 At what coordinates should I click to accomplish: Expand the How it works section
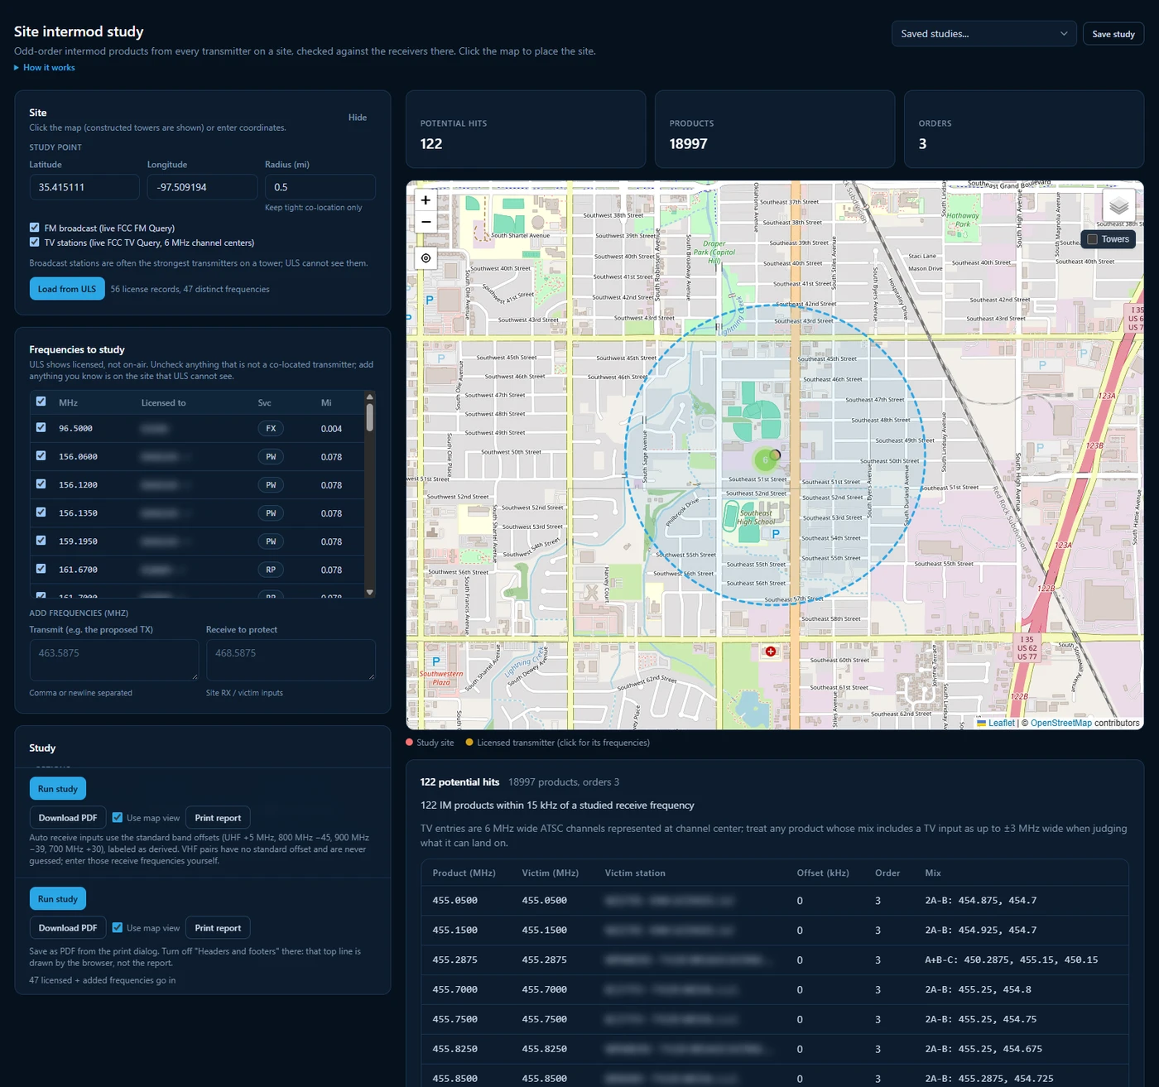45,68
